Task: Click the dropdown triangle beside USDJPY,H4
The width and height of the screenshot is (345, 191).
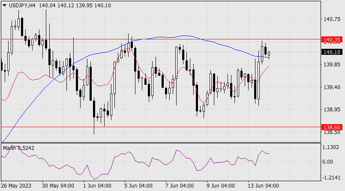Action: coord(4,5)
